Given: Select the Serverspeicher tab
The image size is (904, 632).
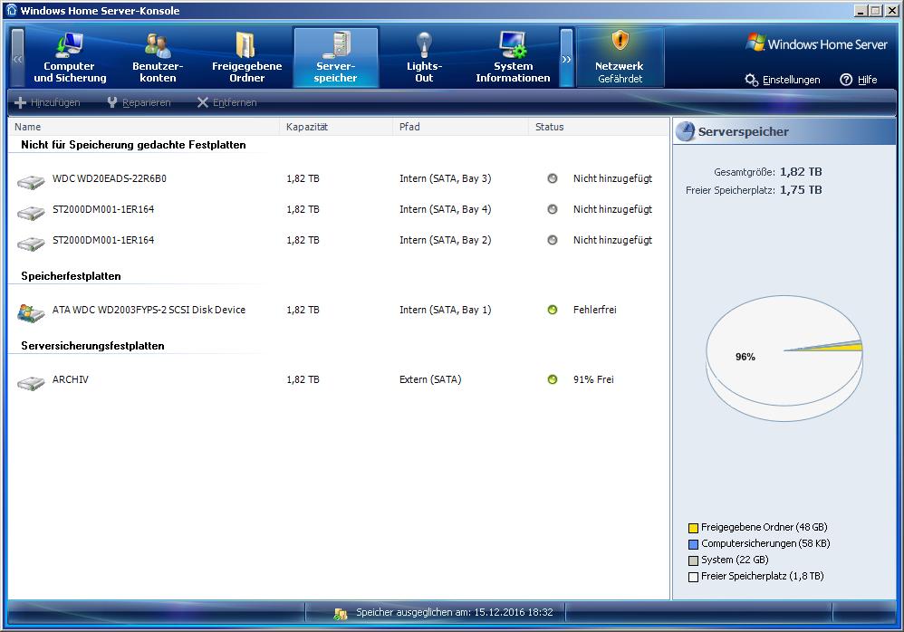Looking at the screenshot, I should tap(335, 58).
